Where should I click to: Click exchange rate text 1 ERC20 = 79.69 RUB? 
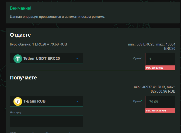(38, 44)
